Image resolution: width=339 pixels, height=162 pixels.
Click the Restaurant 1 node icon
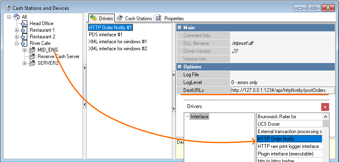tap(24, 30)
